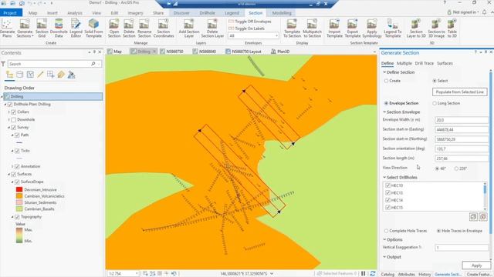Expand the Output group
This screenshot has width=494, height=277.
click(x=384, y=256)
